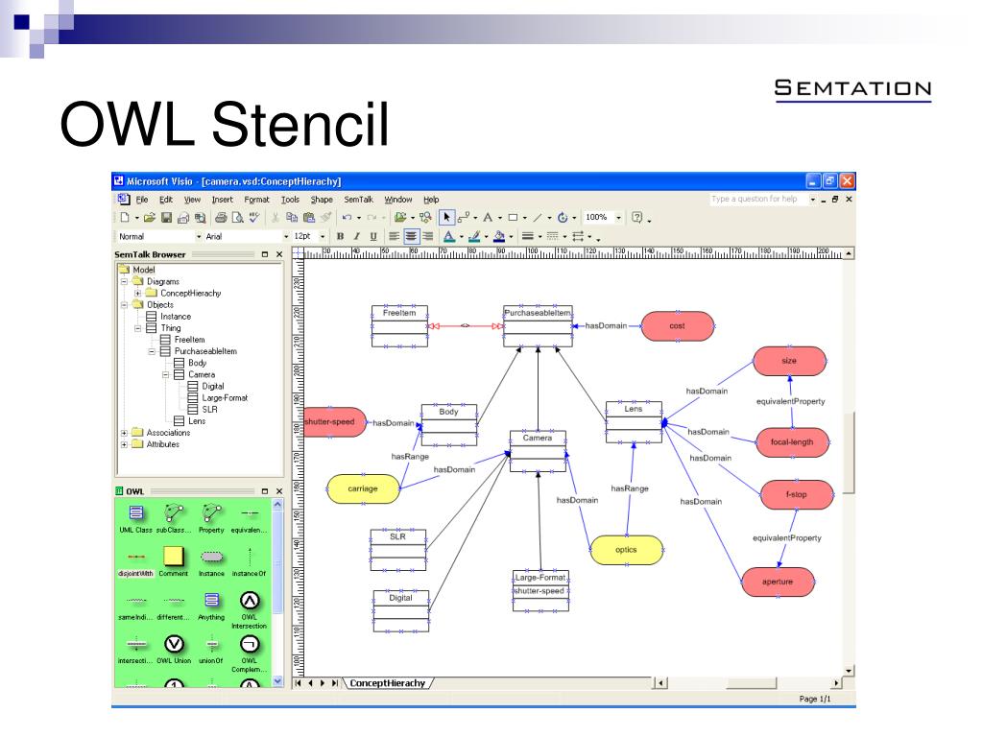Toggle Italic formatting
This screenshot has width=983, height=737.
point(357,236)
